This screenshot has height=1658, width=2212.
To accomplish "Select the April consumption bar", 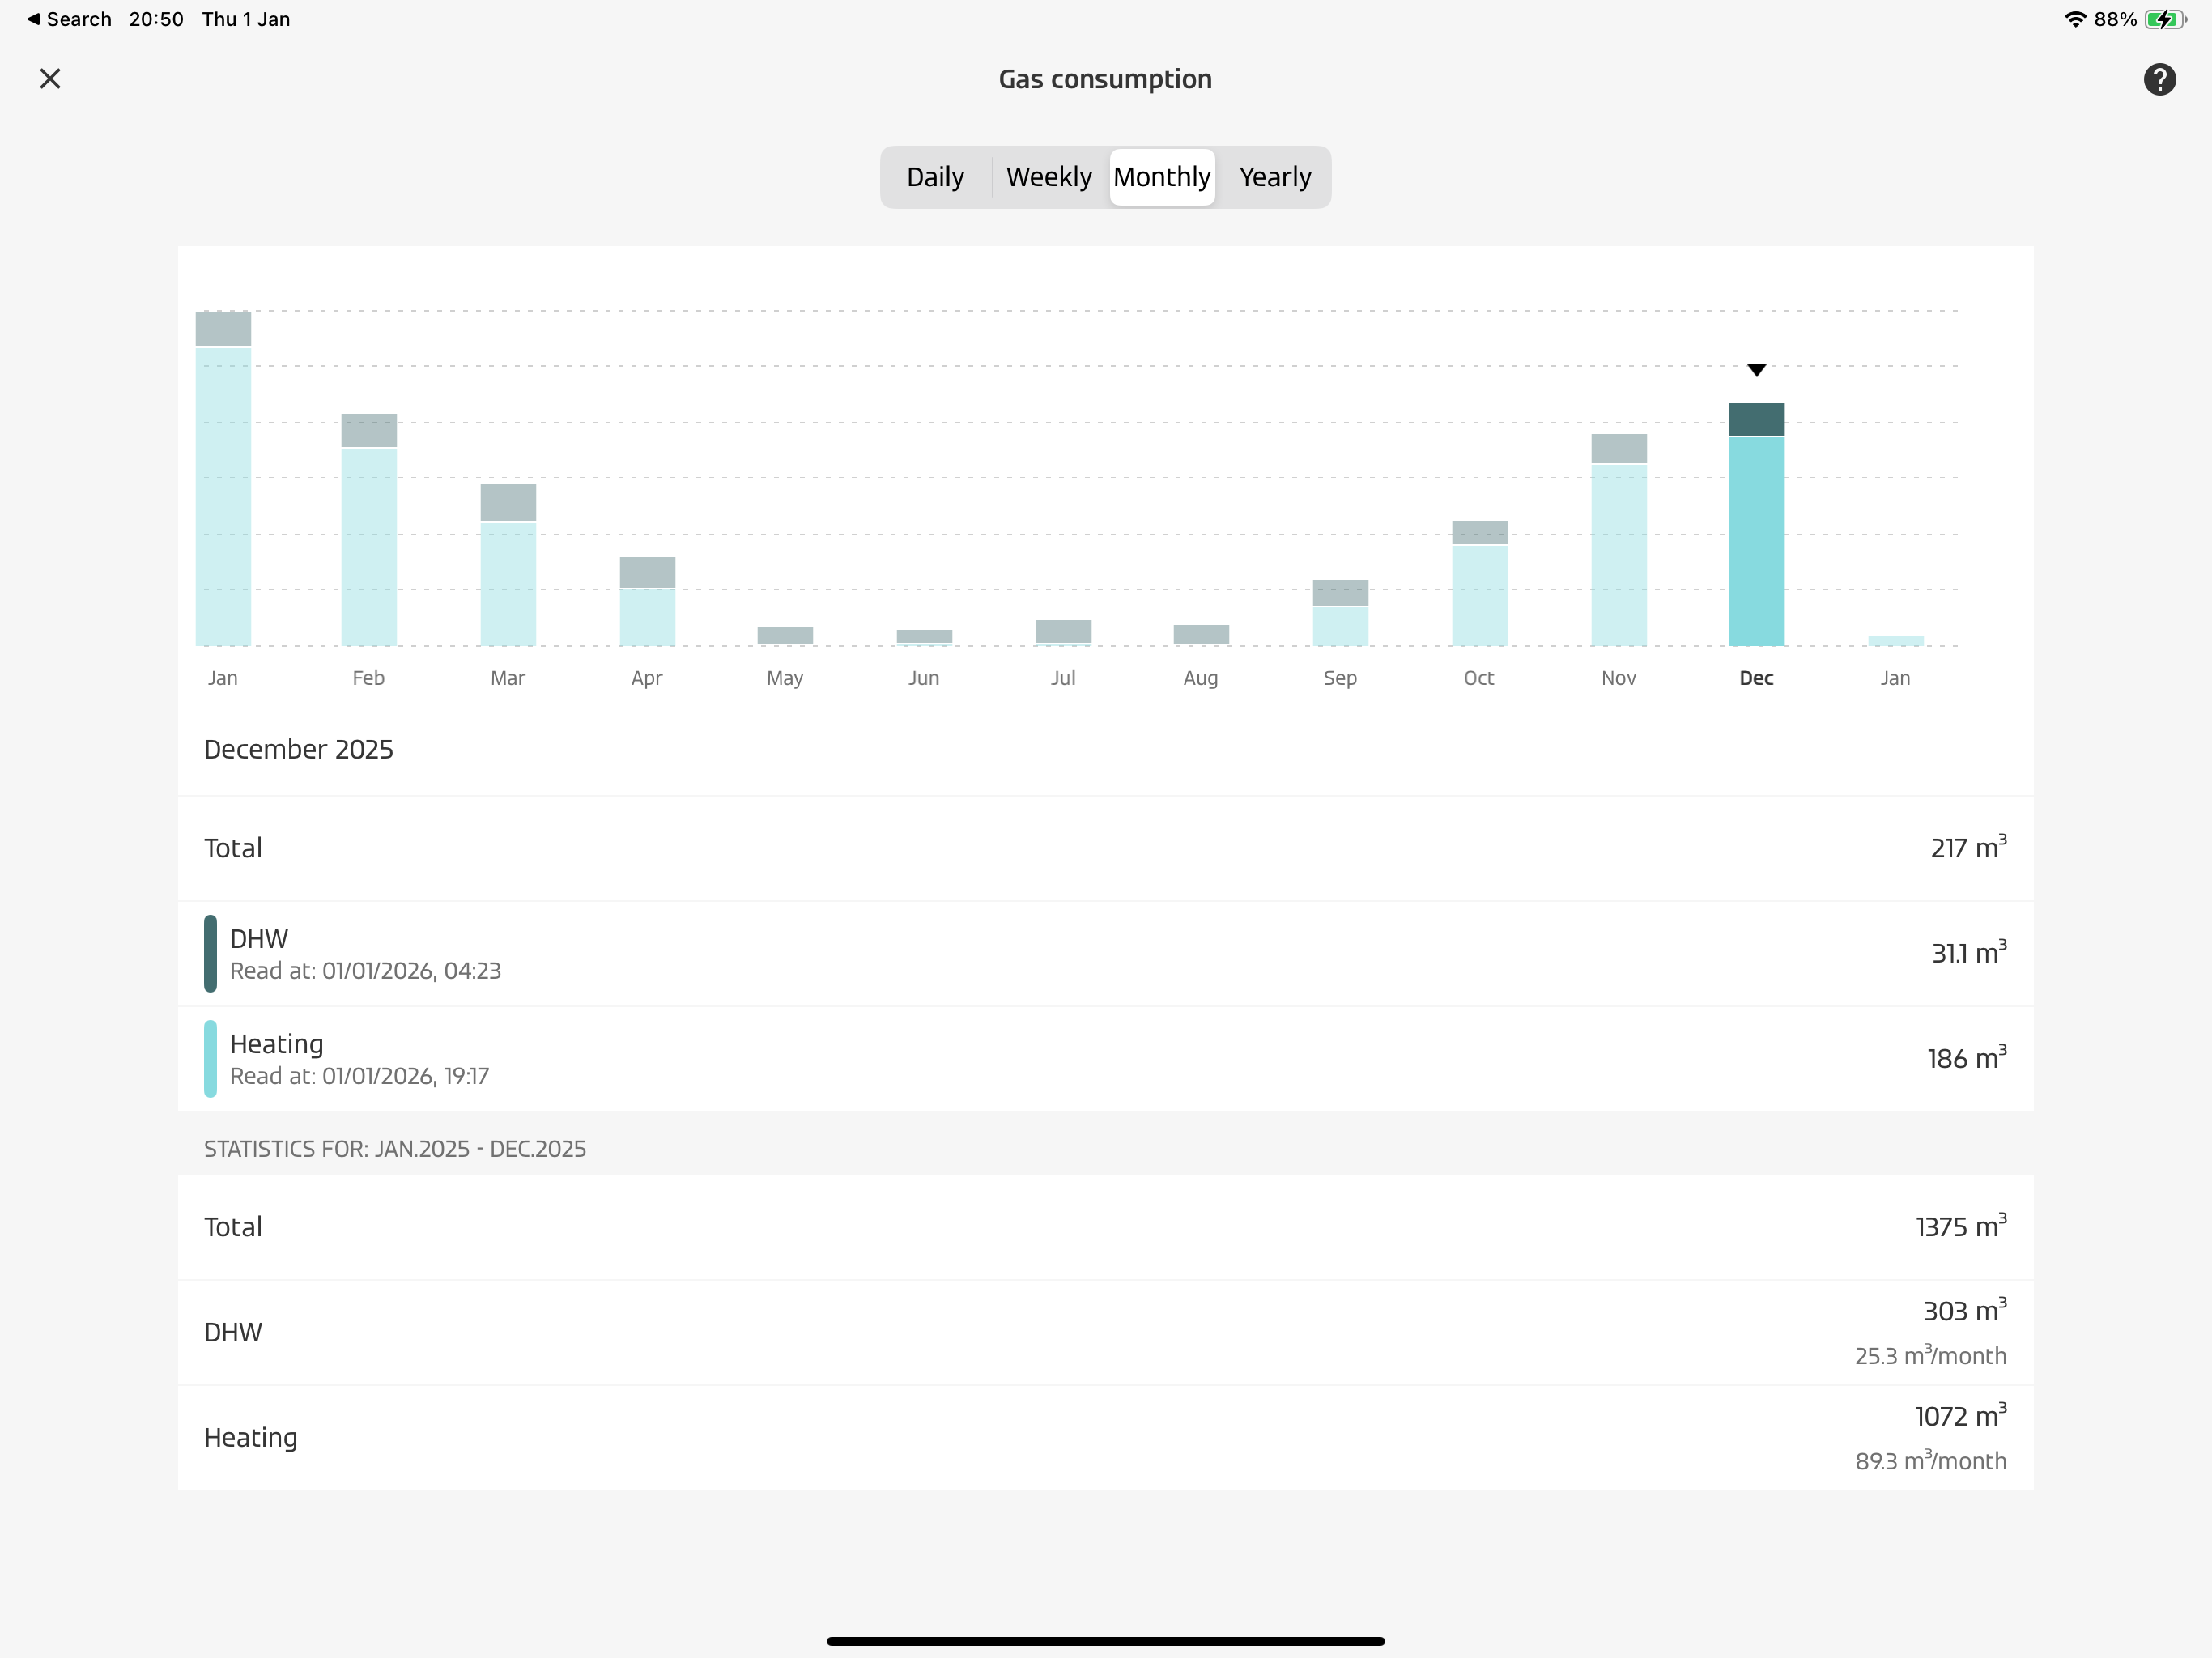I will (647, 601).
